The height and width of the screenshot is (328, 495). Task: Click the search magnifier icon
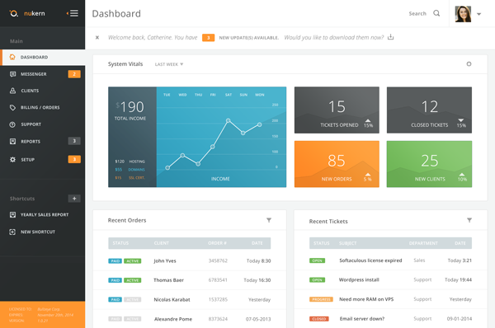pyautogui.click(x=436, y=13)
